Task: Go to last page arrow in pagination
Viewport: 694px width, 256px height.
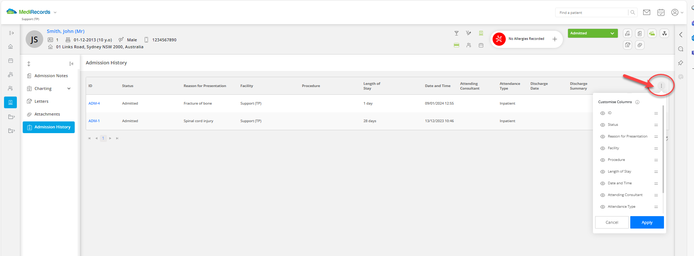Action: [x=117, y=138]
